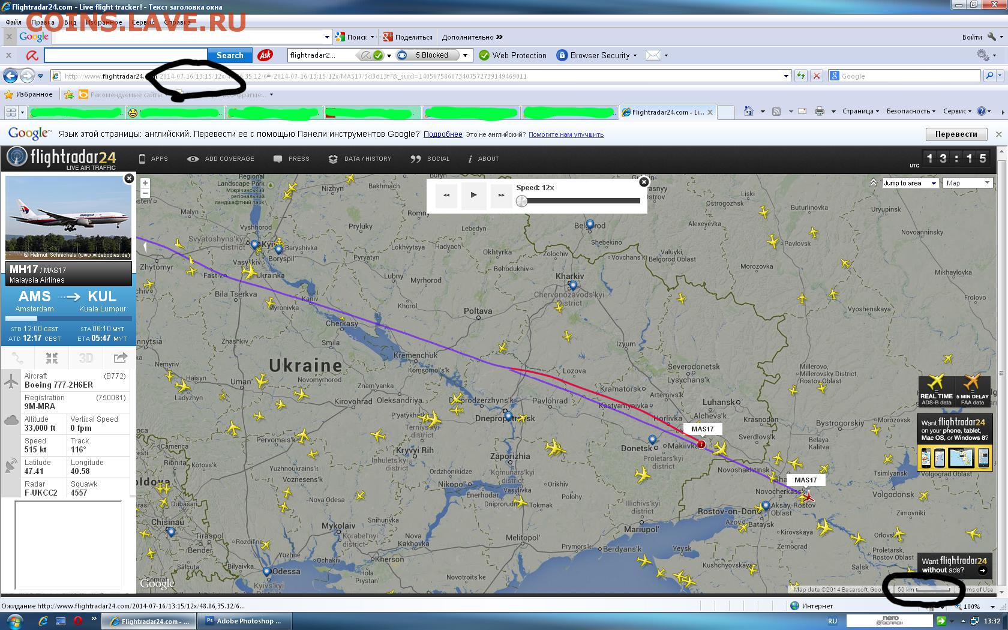Open the Безопасность dropdown menu
The height and width of the screenshot is (630, 1008).
911,111
